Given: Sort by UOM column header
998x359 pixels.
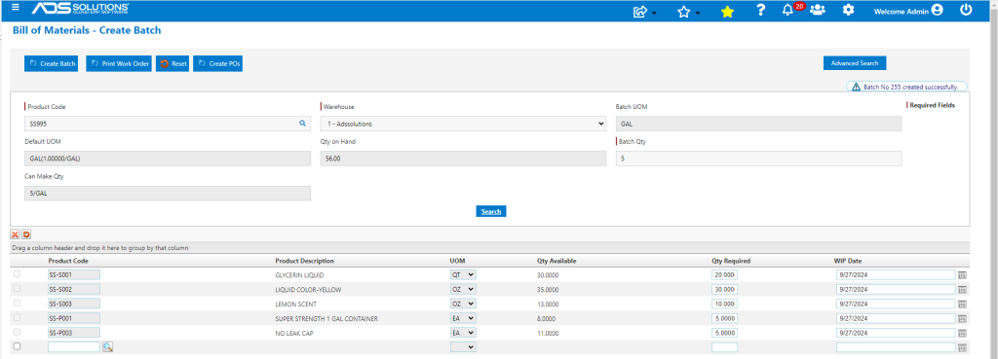Looking at the screenshot, I should pyautogui.click(x=457, y=261).
